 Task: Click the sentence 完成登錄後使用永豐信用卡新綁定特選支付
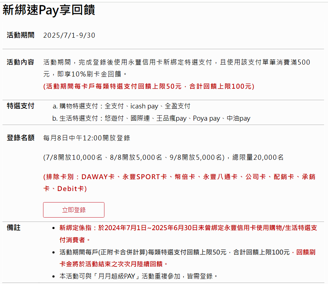(x=145, y=62)
